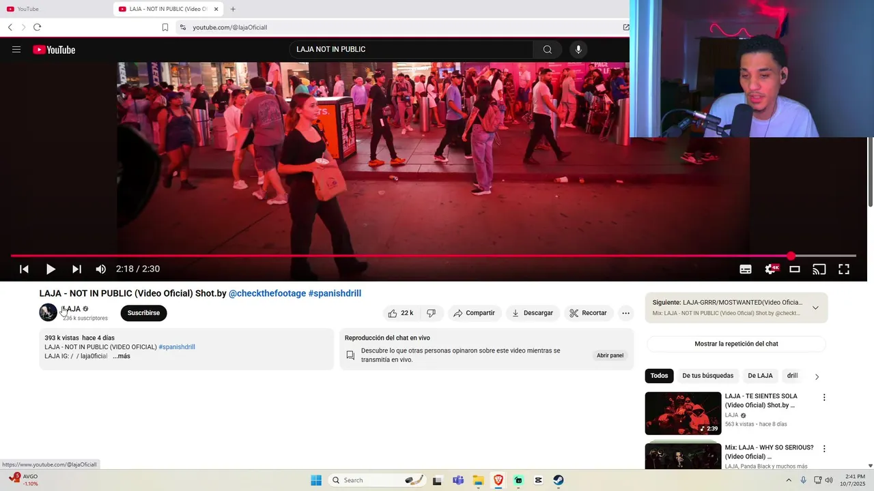Screen dimensions: 874x491
Task: Open the LAJA channel avatar
Action: (x=48, y=313)
